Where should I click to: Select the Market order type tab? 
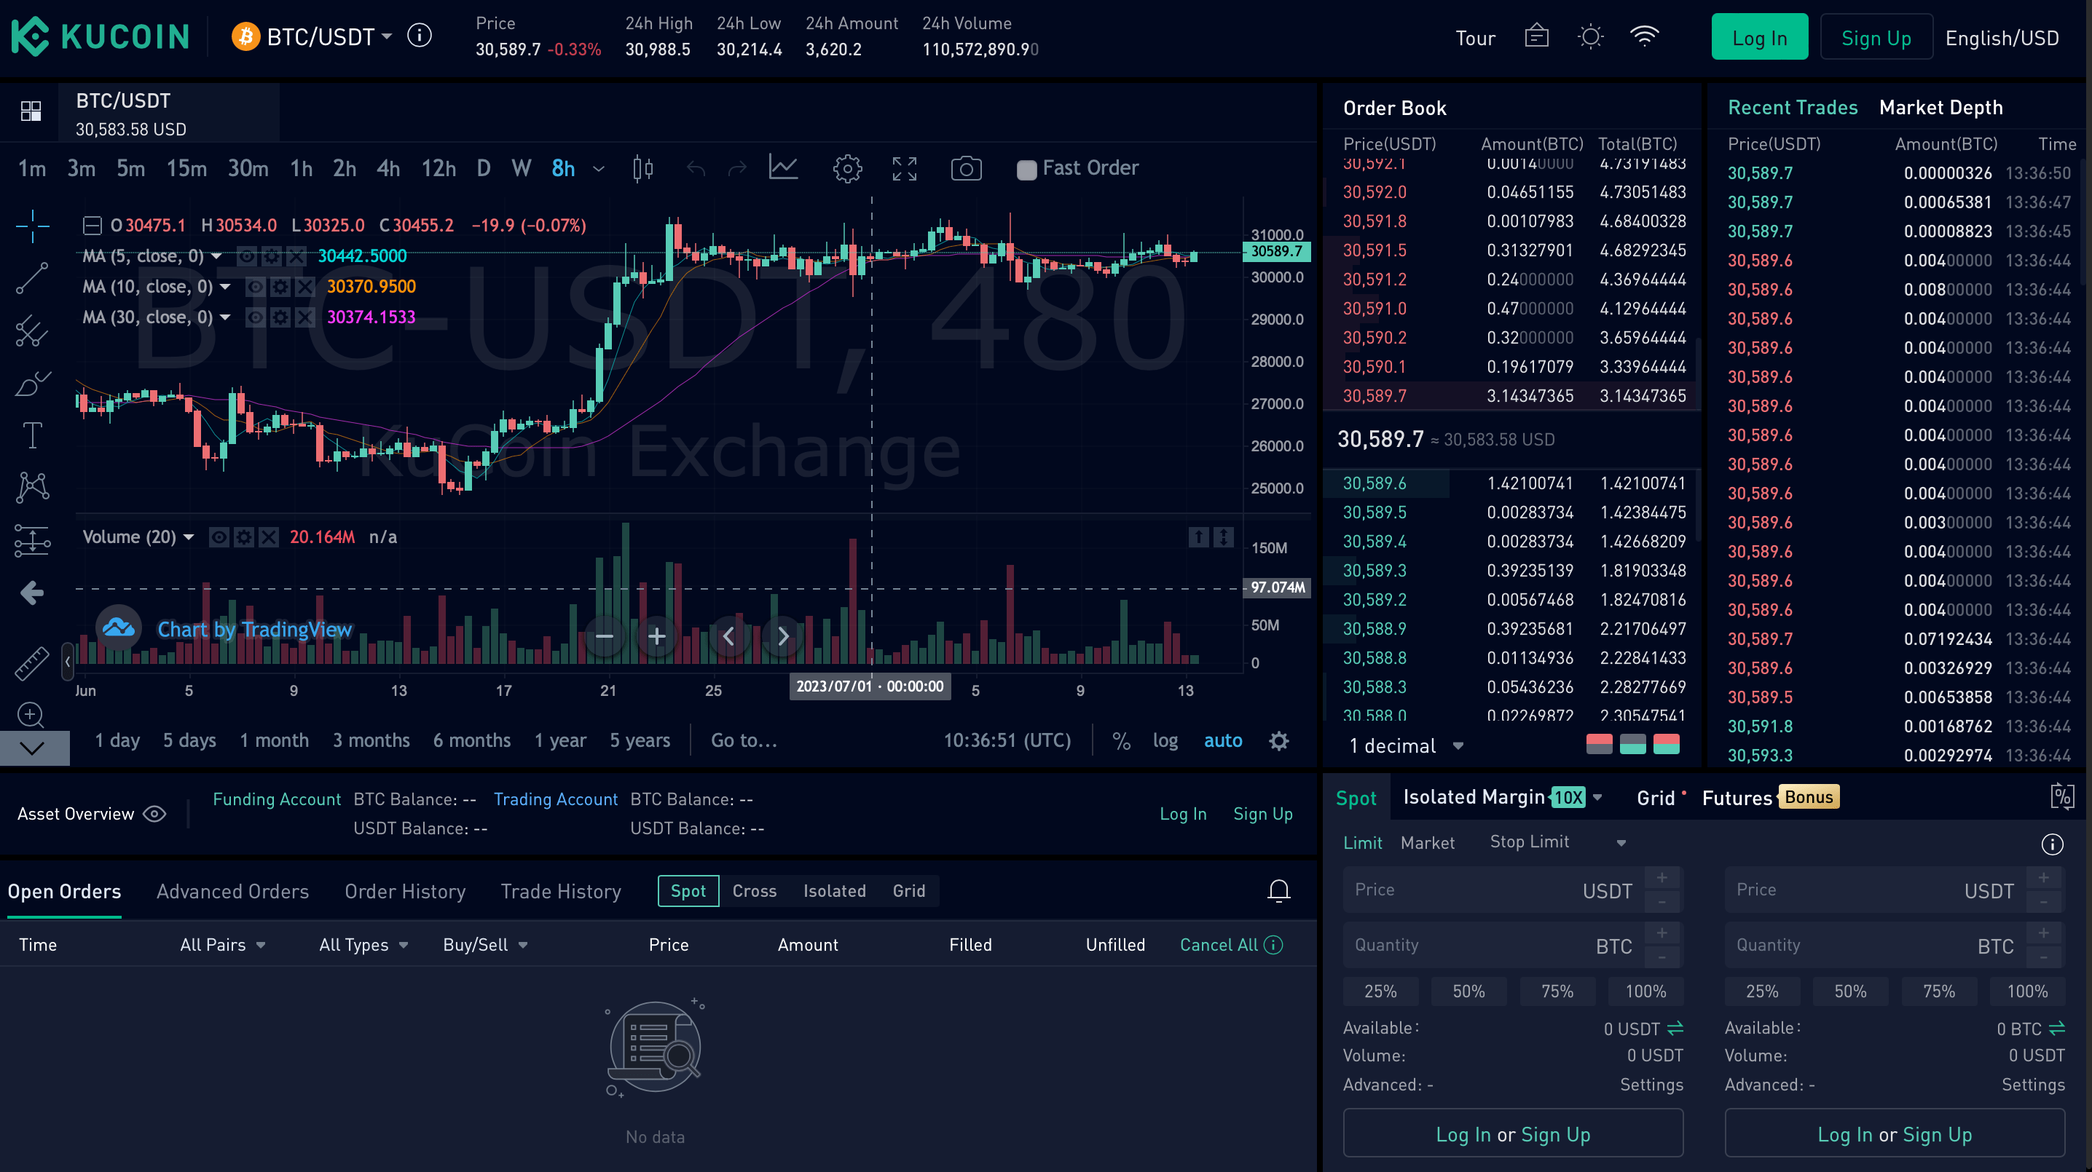[x=1427, y=842]
